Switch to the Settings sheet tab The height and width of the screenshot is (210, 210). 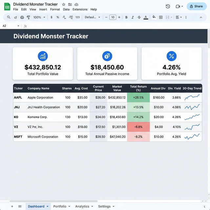104,206
